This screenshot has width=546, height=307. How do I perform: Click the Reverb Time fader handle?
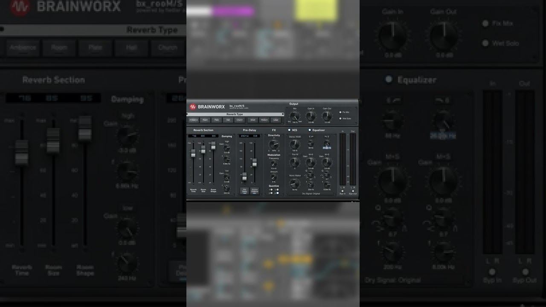(193, 153)
